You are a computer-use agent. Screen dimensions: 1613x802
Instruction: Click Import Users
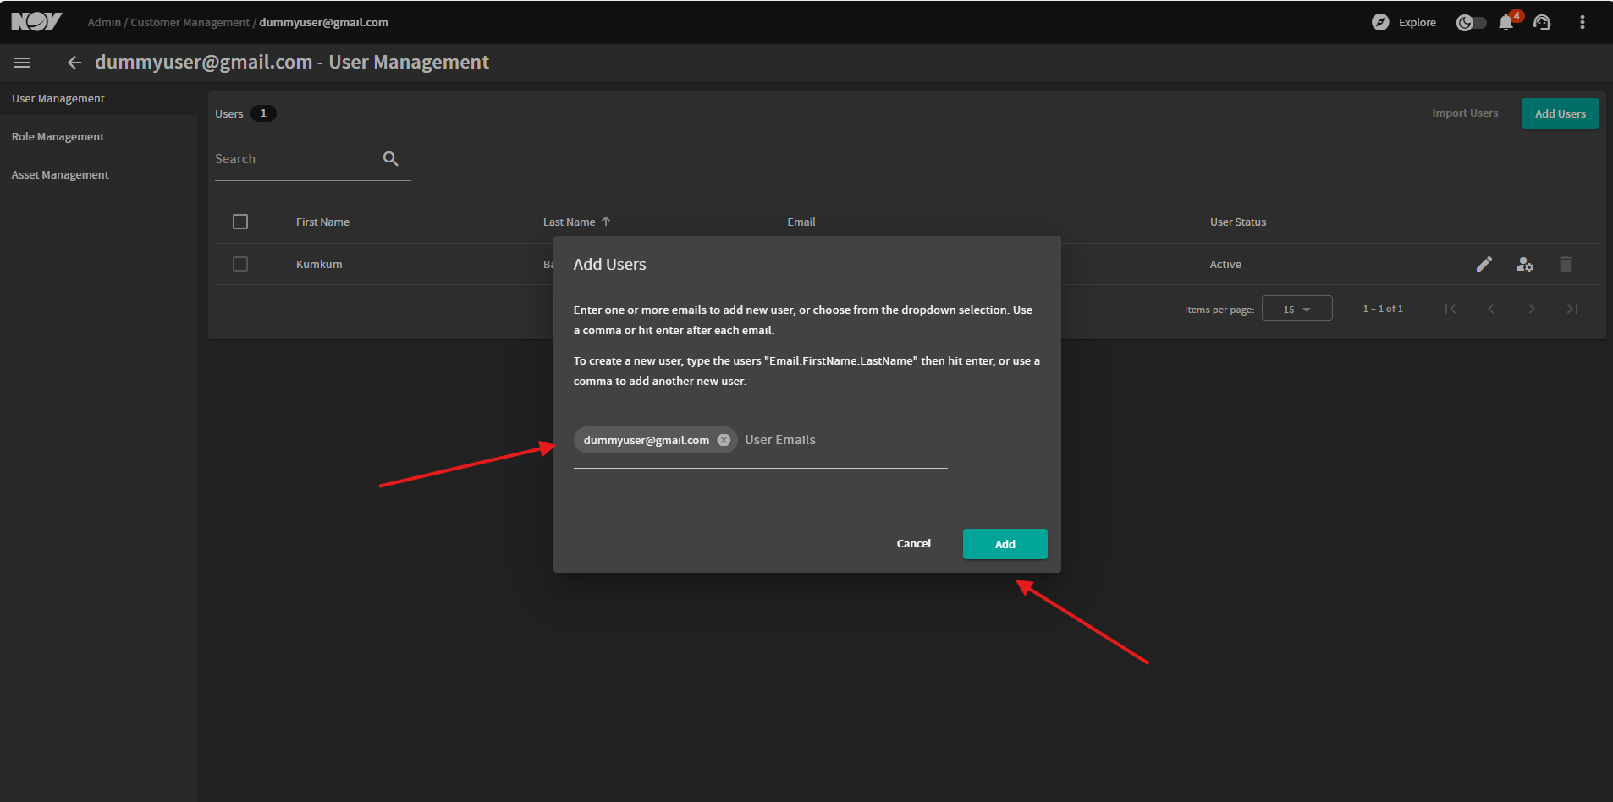point(1465,113)
